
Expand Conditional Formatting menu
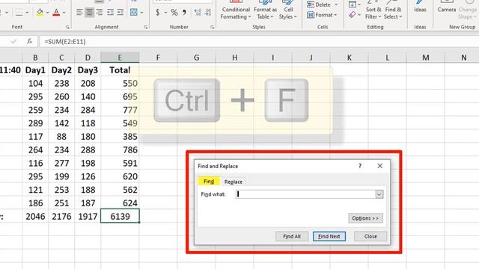click(x=236, y=13)
